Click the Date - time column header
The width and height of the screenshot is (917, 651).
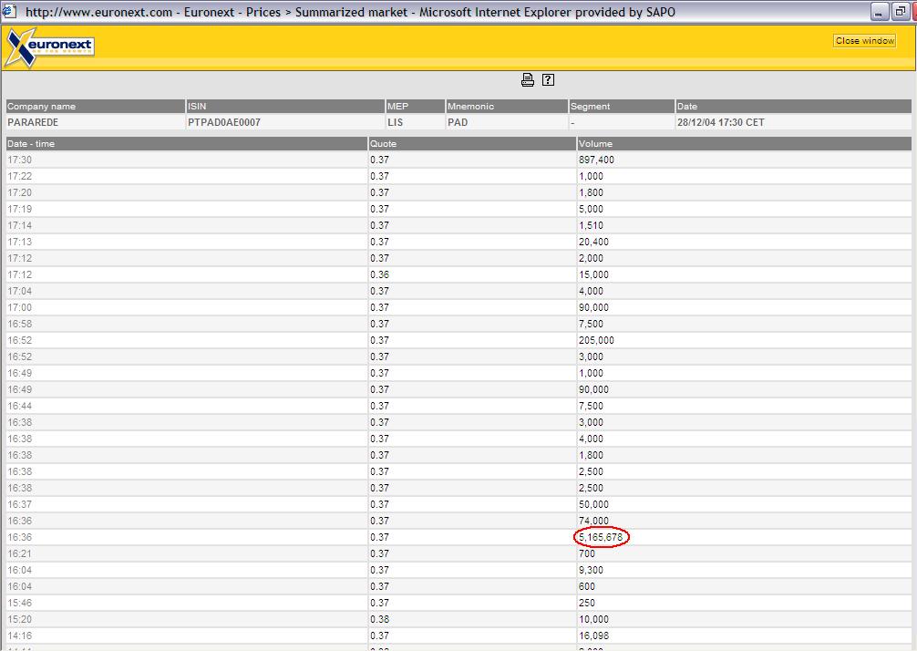31,144
